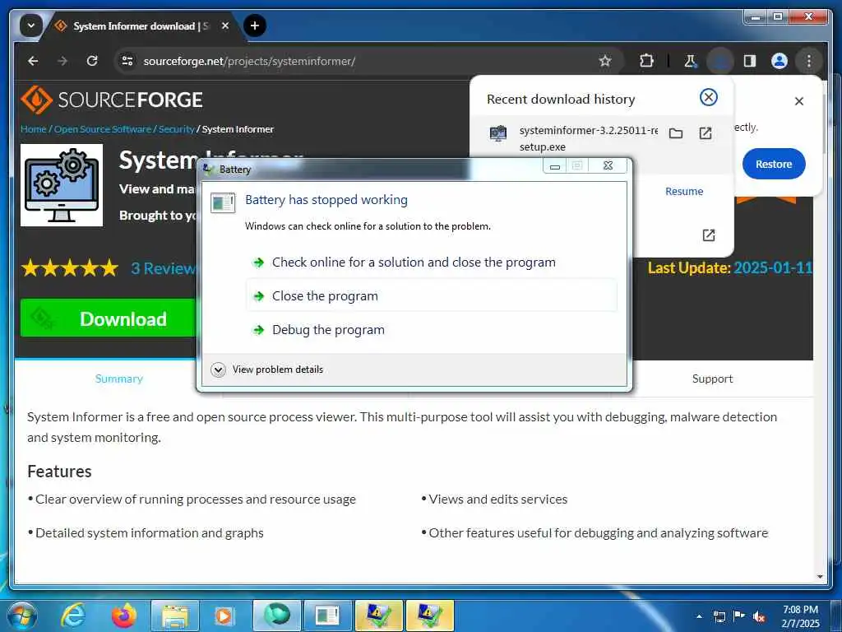The height and width of the screenshot is (632, 842).
Task: Open new browser tab with plus
Action: 255,26
